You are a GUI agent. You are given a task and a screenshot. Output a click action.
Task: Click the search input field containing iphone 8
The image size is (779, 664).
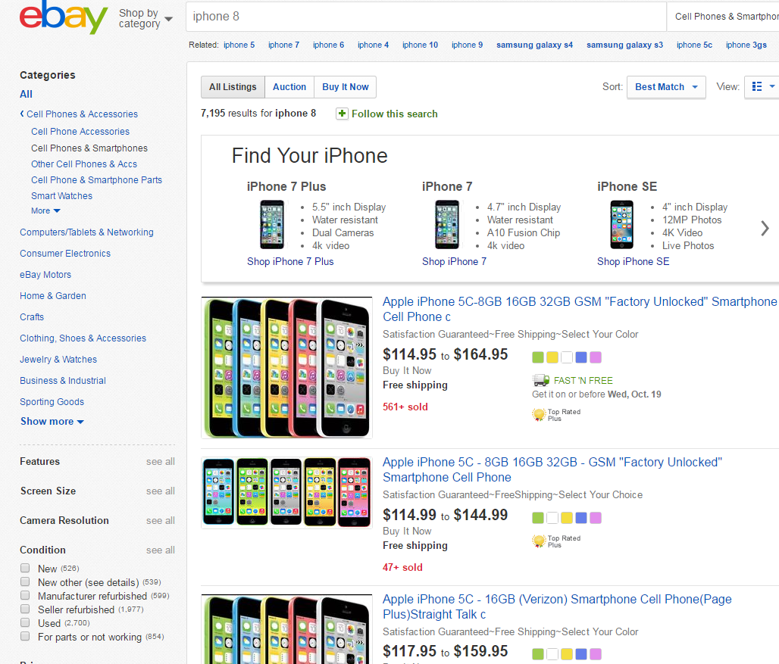(x=424, y=17)
